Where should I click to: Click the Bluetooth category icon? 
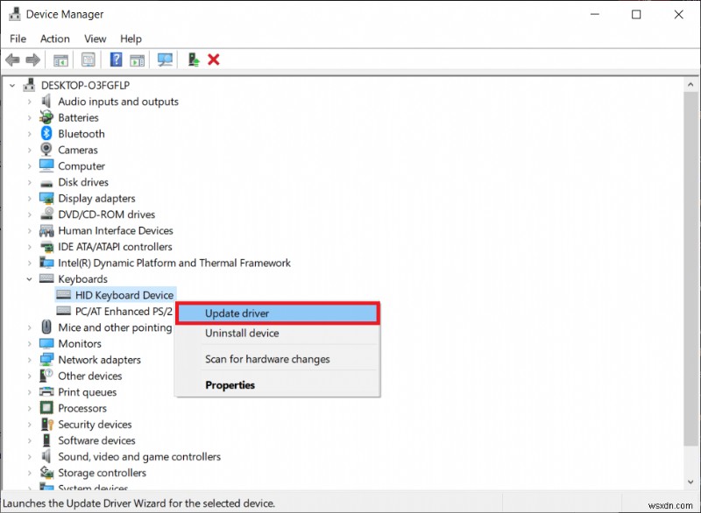(x=46, y=133)
